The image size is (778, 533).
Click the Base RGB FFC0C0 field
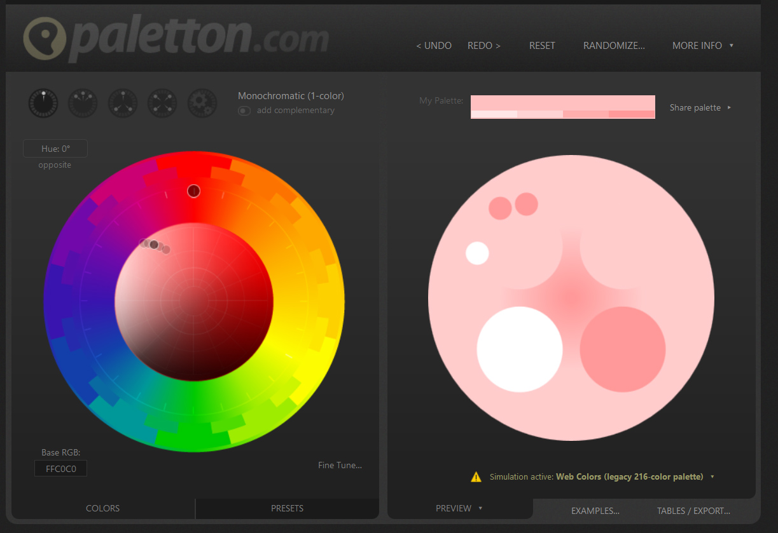60,469
